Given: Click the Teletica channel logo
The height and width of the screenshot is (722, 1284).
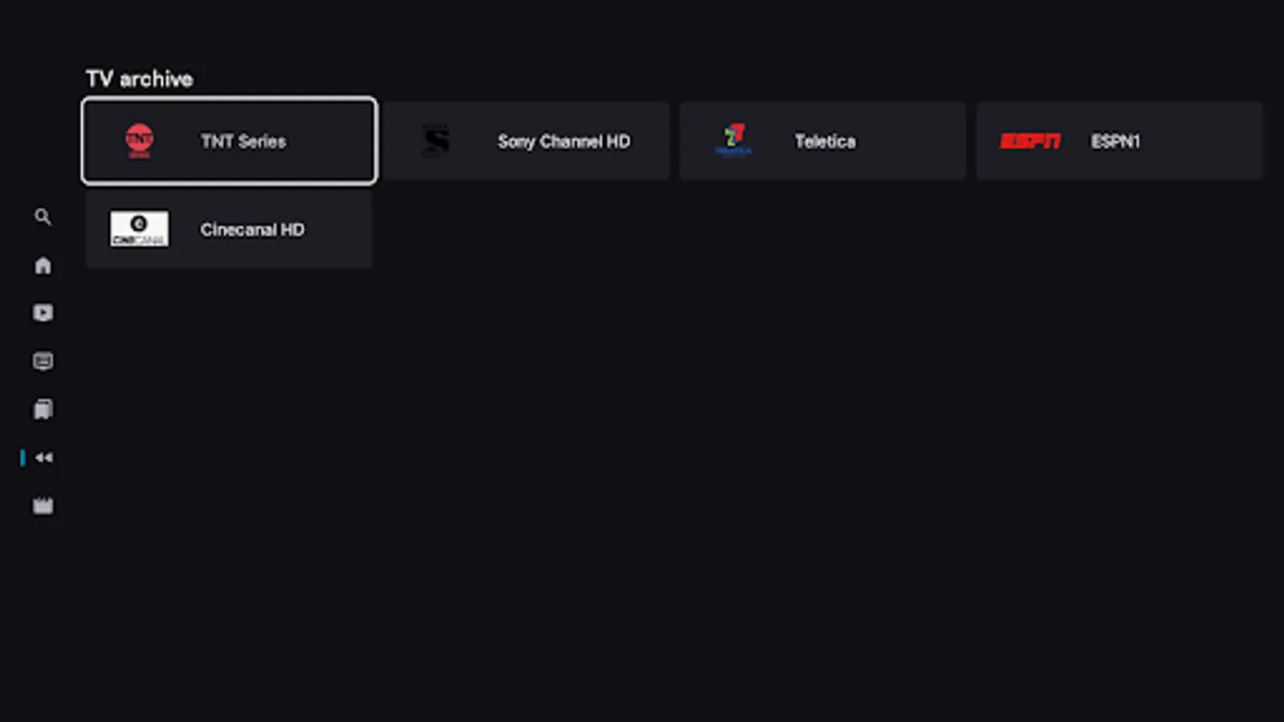Looking at the screenshot, I should pos(733,140).
